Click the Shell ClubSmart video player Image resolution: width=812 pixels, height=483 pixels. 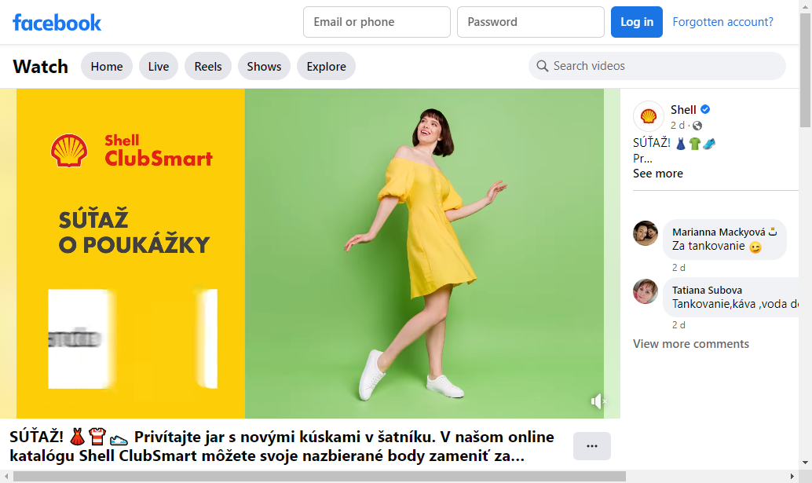click(x=310, y=253)
